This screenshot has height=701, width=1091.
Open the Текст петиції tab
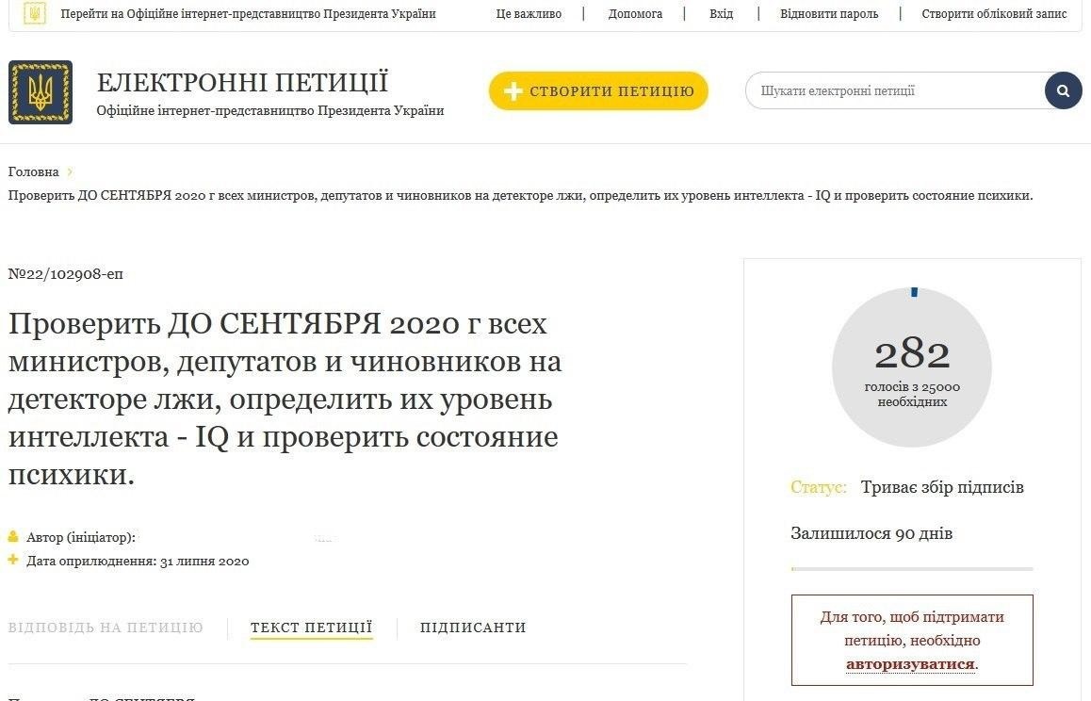pos(311,628)
